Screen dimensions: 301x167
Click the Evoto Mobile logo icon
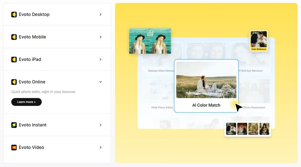tap(14, 37)
